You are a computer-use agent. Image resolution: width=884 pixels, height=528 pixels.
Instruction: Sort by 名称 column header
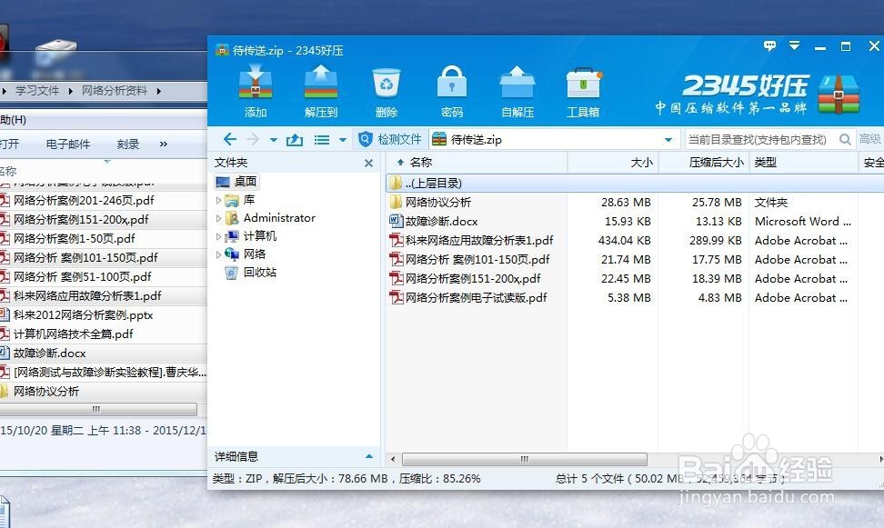pyautogui.click(x=477, y=163)
